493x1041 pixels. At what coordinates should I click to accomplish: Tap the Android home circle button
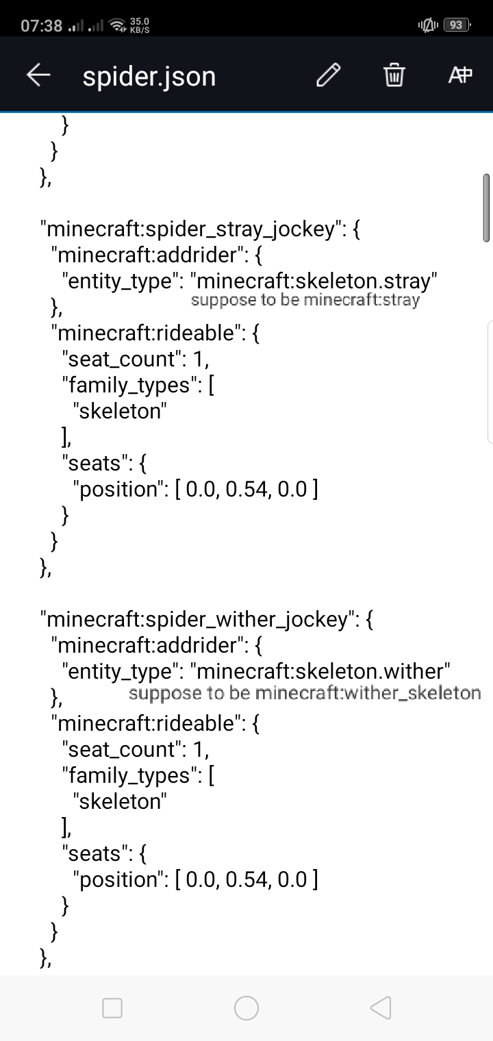point(246,1008)
